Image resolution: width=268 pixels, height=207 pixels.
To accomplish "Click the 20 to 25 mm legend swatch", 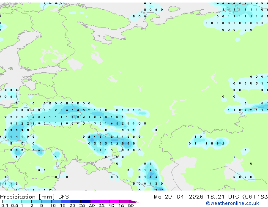I will [76, 202].
